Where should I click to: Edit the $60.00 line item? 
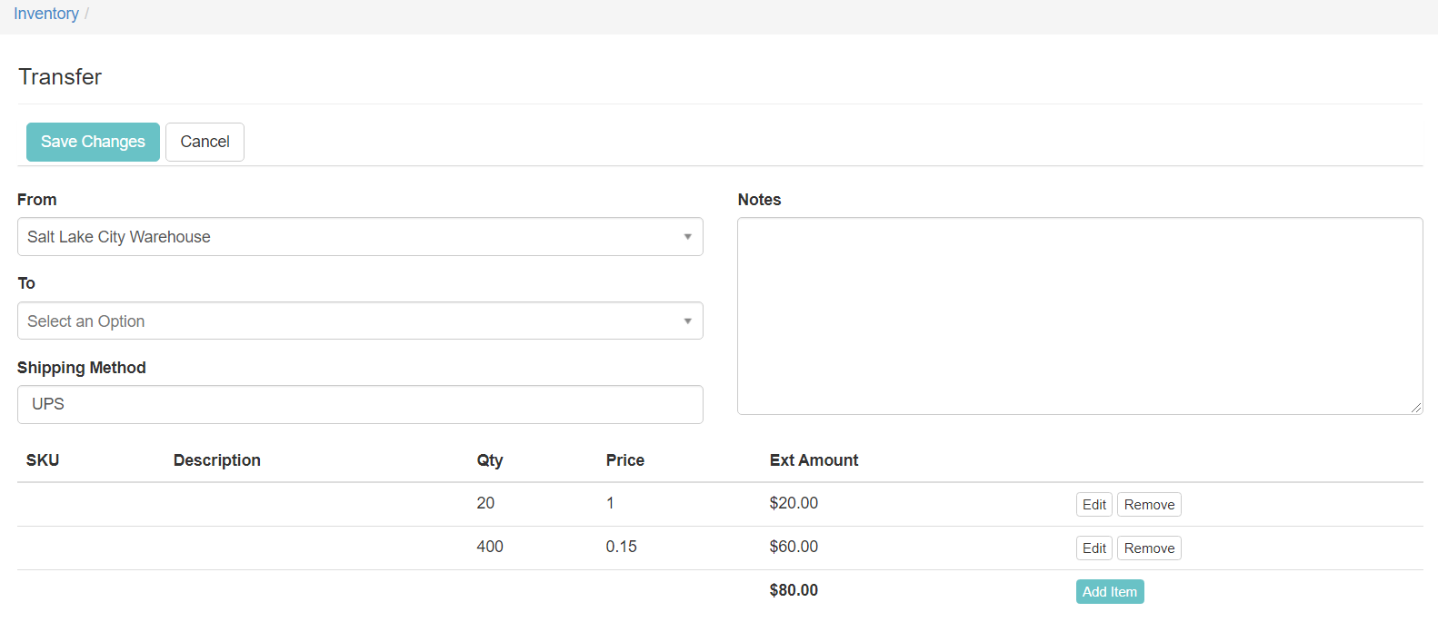(x=1093, y=548)
